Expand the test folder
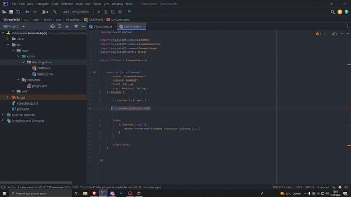 [13, 91]
